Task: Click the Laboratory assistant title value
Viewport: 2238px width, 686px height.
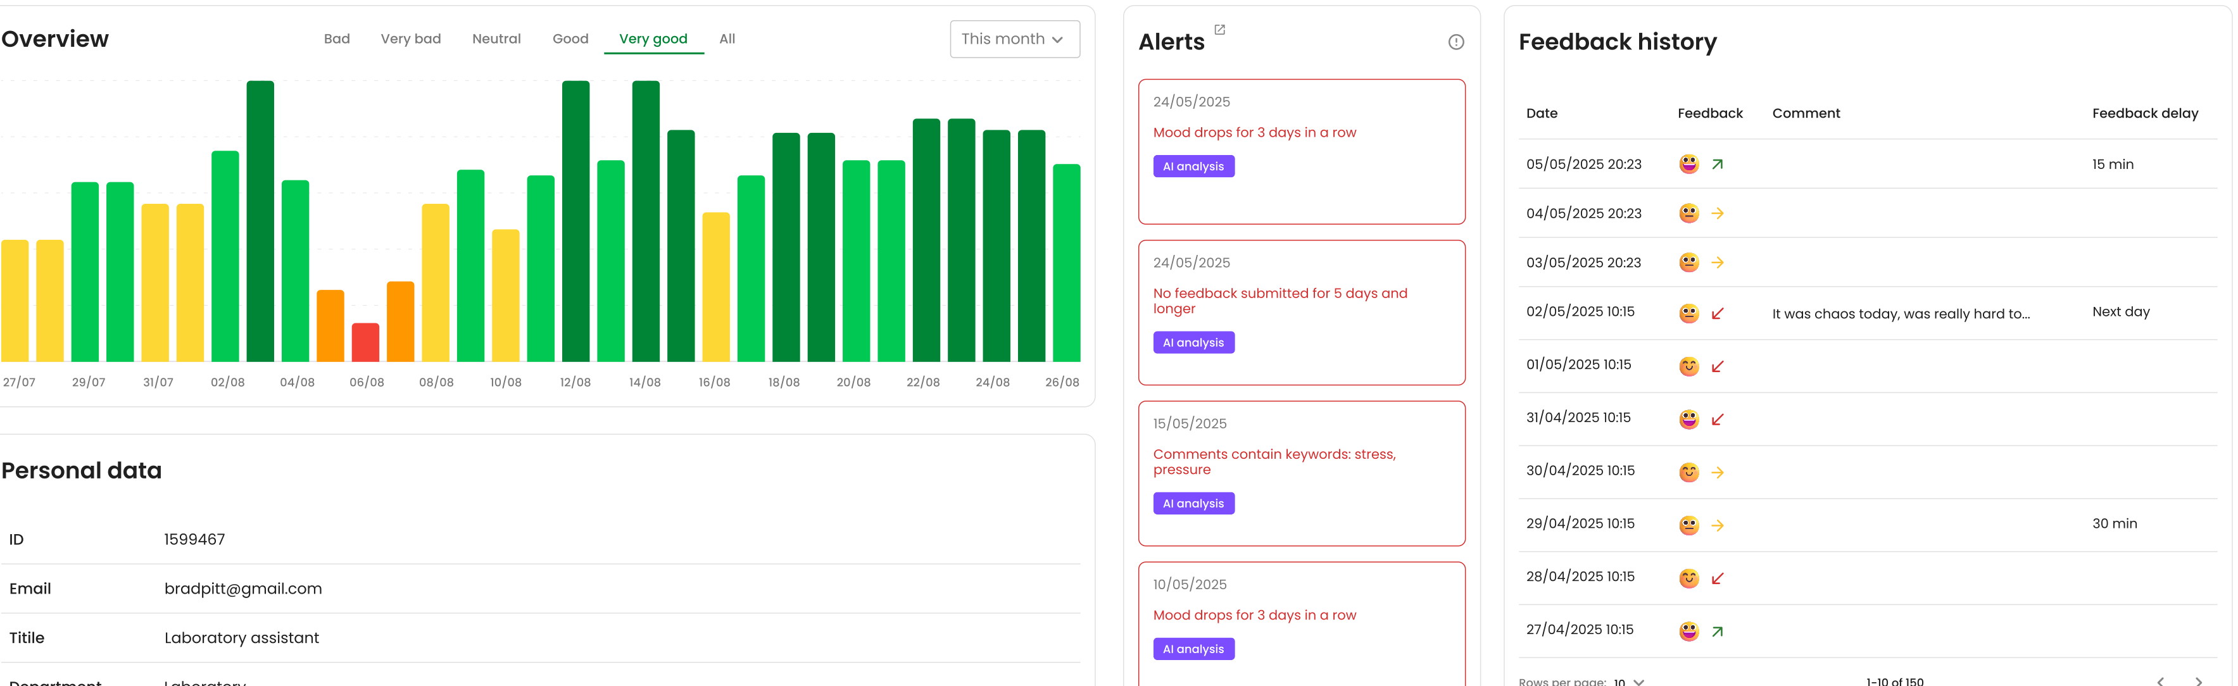Action: (x=241, y=637)
